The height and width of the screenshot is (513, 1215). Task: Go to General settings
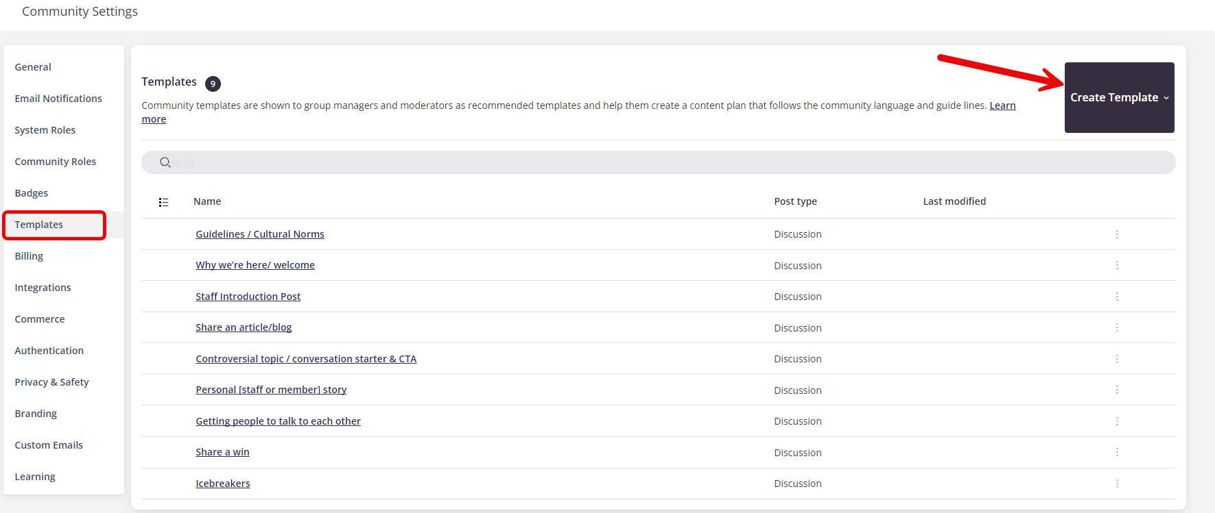tap(33, 67)
